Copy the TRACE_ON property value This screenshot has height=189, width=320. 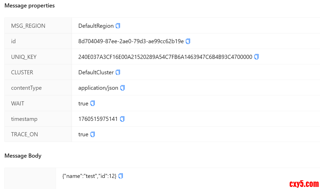(x=93, y=134)
